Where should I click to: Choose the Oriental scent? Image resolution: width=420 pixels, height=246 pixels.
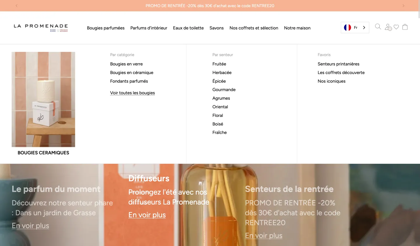(220, 107)
